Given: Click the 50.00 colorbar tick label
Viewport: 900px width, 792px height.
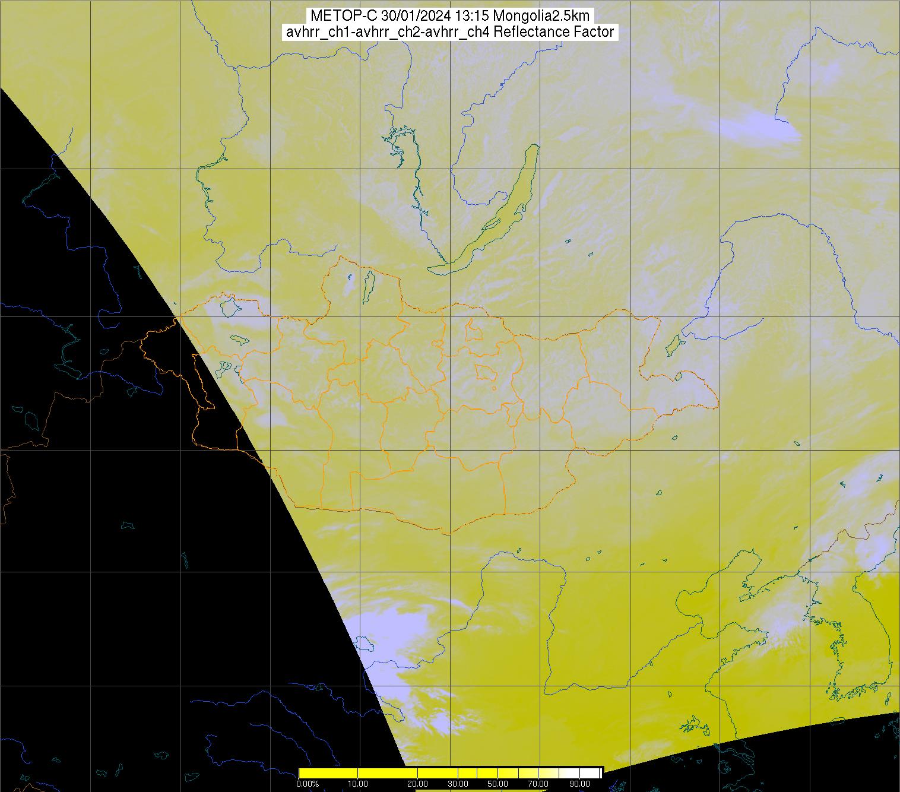Looking at the screenshot, I should click(x=497, y=784).
